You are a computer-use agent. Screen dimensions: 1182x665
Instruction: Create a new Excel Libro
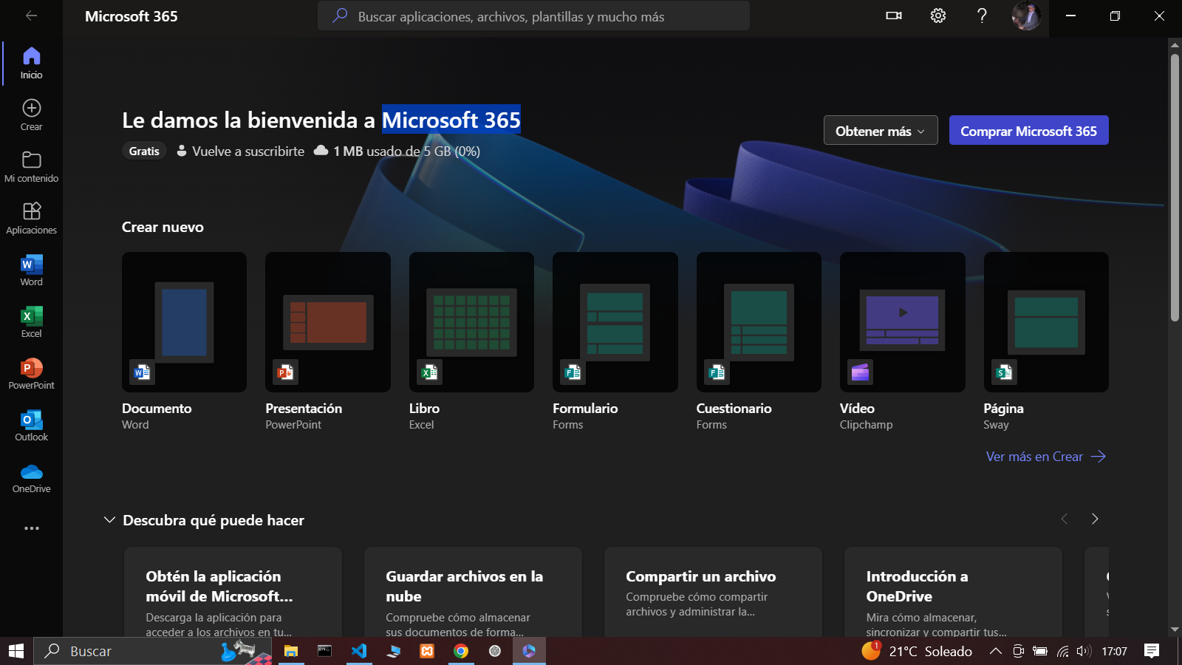click(x=471, y=322)
